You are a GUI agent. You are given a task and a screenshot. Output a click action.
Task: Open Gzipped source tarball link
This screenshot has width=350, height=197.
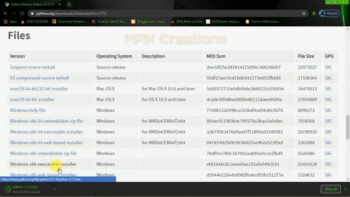pos(33,67)
